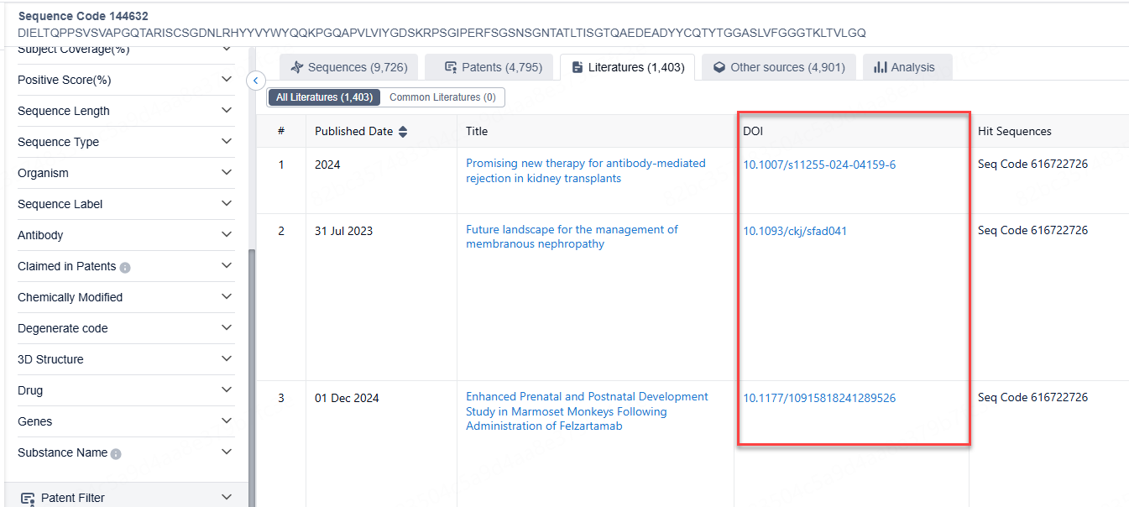
Task: Click info icon beside Claimed in Patents
Action: 125,268
